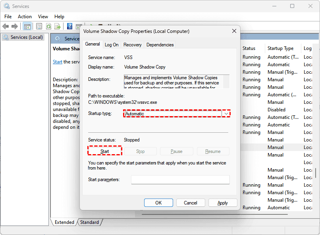Click the Forward arrow toolbar icon

(15, 27)
